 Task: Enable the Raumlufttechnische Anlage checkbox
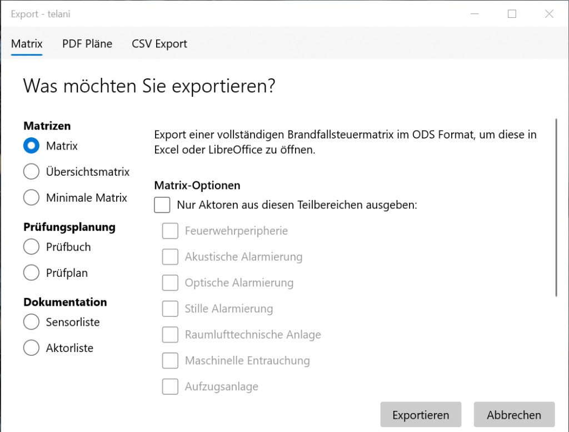coord(170,335)
